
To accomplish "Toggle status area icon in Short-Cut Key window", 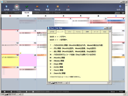I will pos(56,83).
